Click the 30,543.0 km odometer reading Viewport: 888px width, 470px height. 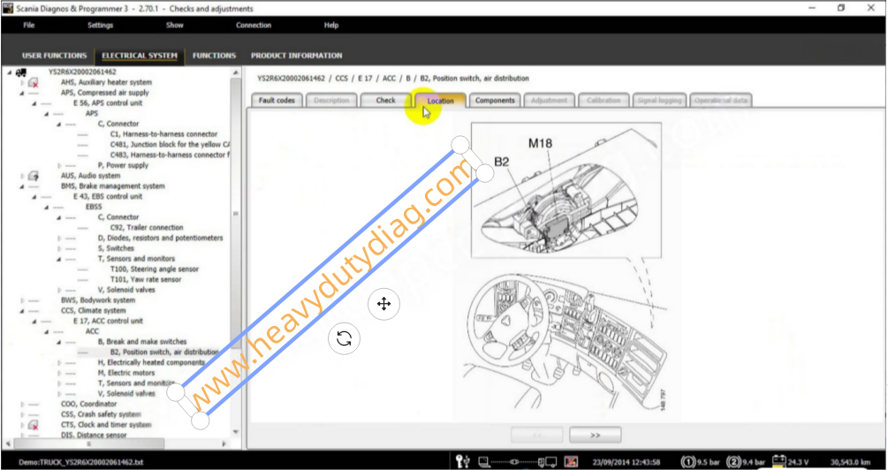(850, 462)
